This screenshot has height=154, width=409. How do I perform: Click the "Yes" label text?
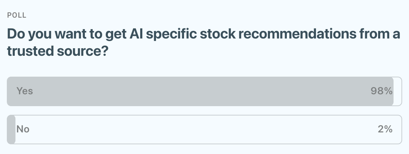tap(25, 91)
